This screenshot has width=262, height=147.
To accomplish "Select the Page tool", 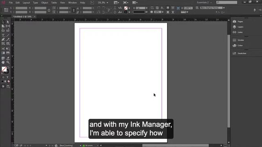I will point(3,26).
